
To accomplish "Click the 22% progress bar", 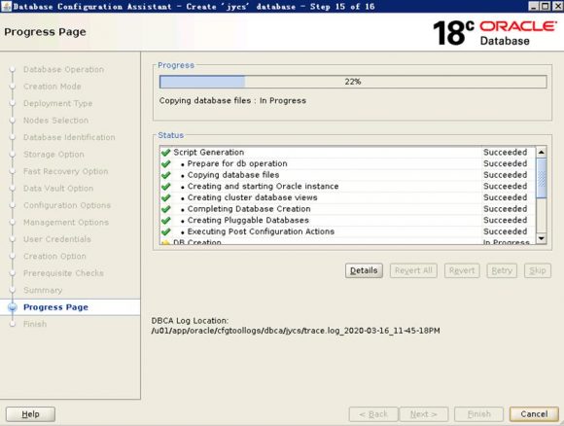I will 353,82.
